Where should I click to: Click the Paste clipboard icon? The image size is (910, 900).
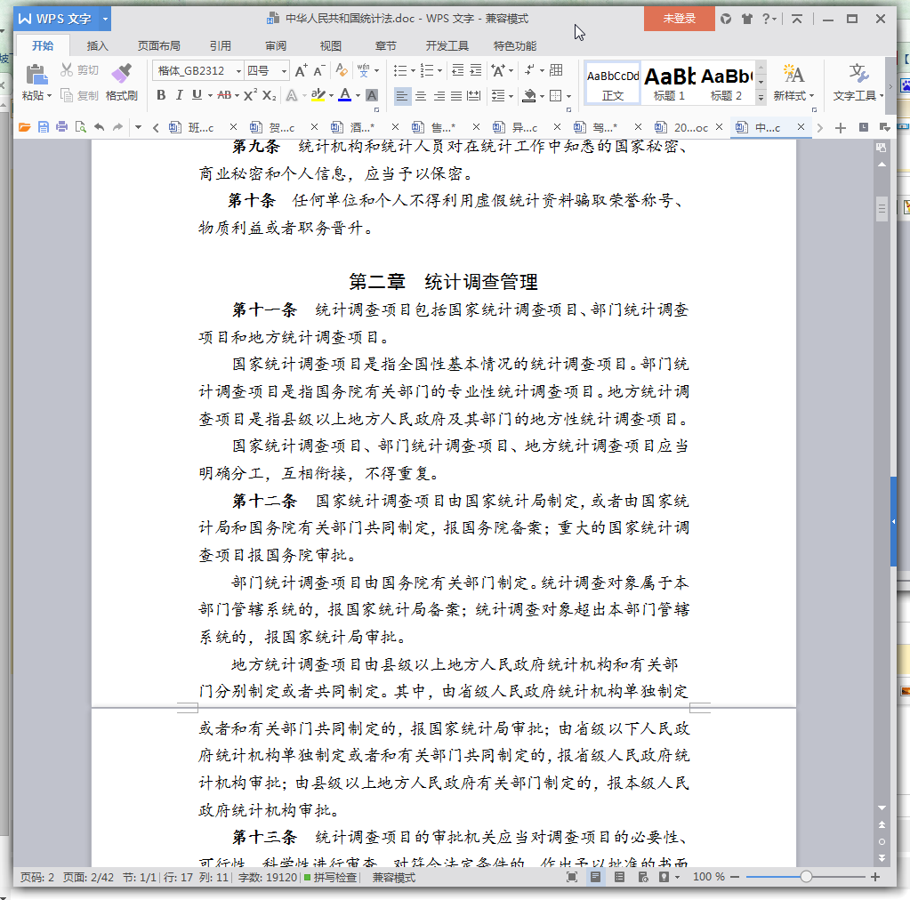36,75
